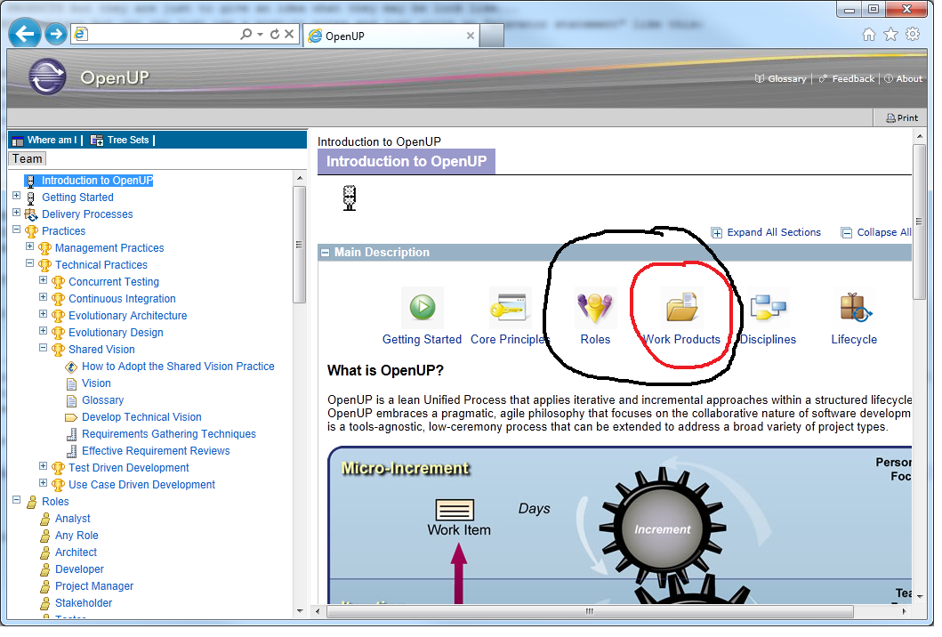Click the Core Principles key icon
942x637 pixels.
[508, 307]
